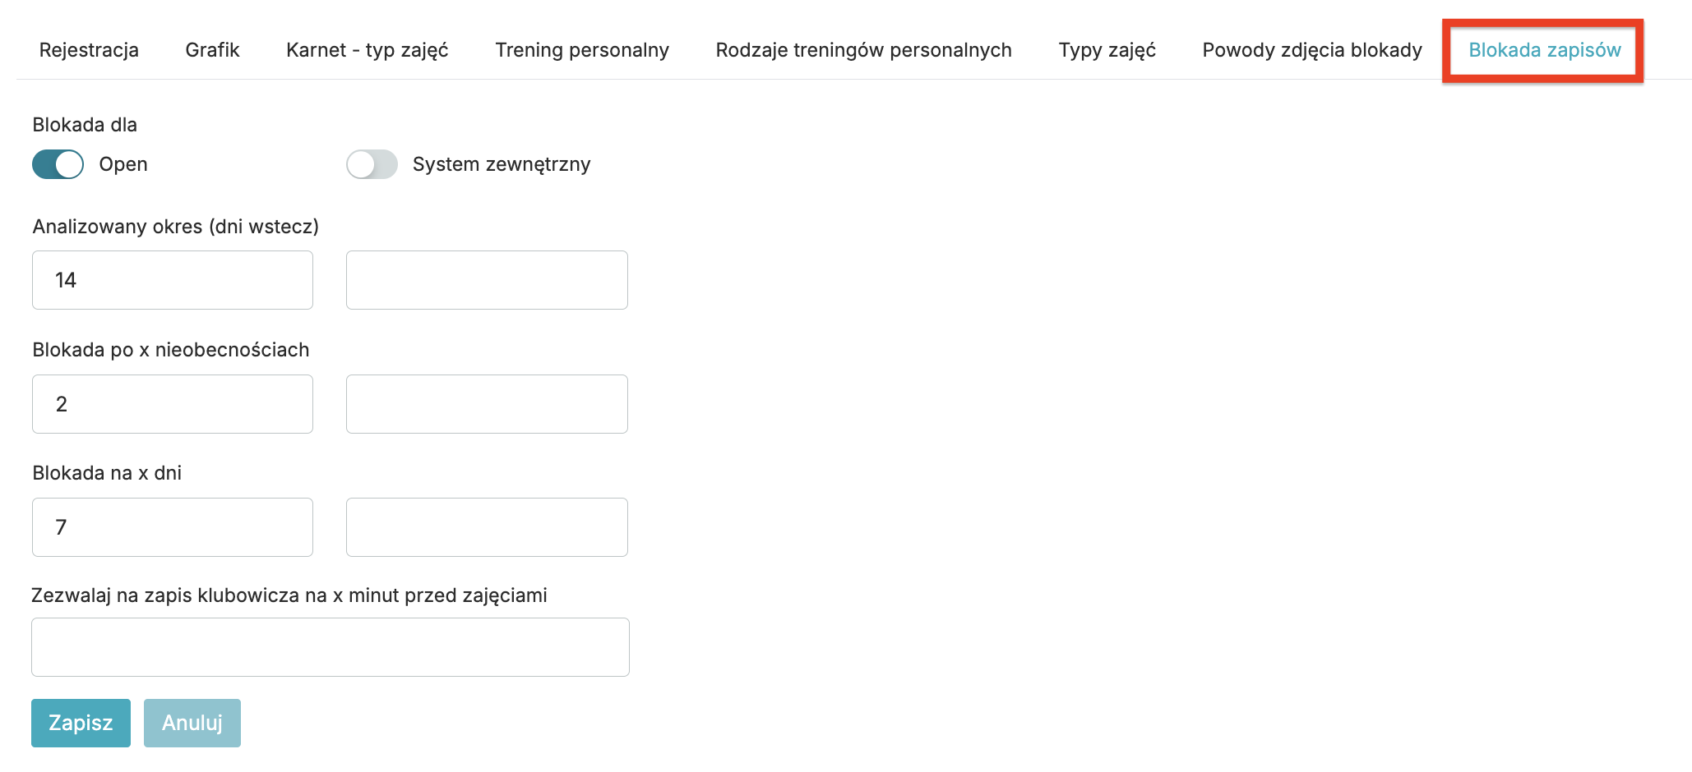Click the Anuluj button
This screenshot has width=1692, height=772.
[x=192, y=723]
